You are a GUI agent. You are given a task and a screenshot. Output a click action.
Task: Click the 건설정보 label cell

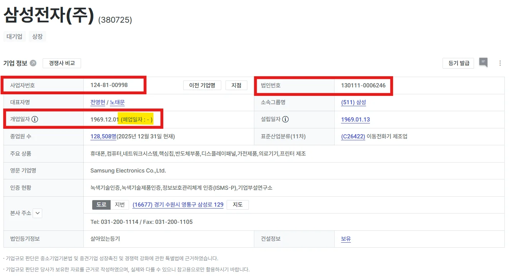294,239
